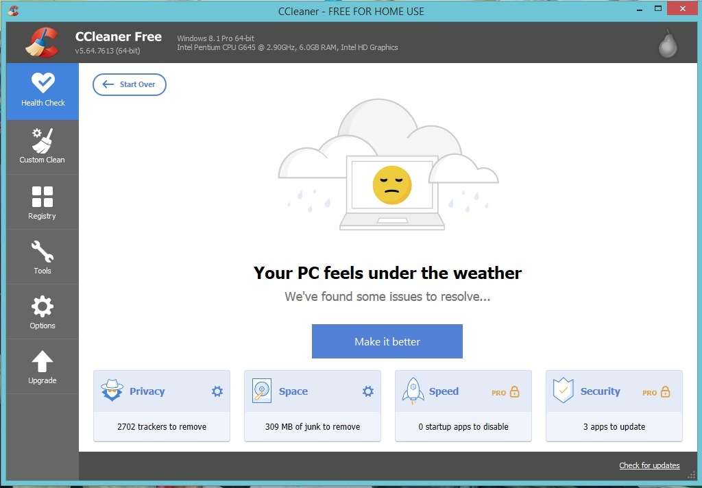Click the Security shield icon
Image resolution: width=702 pixels, height=488 pixels.
click(564, 391)
